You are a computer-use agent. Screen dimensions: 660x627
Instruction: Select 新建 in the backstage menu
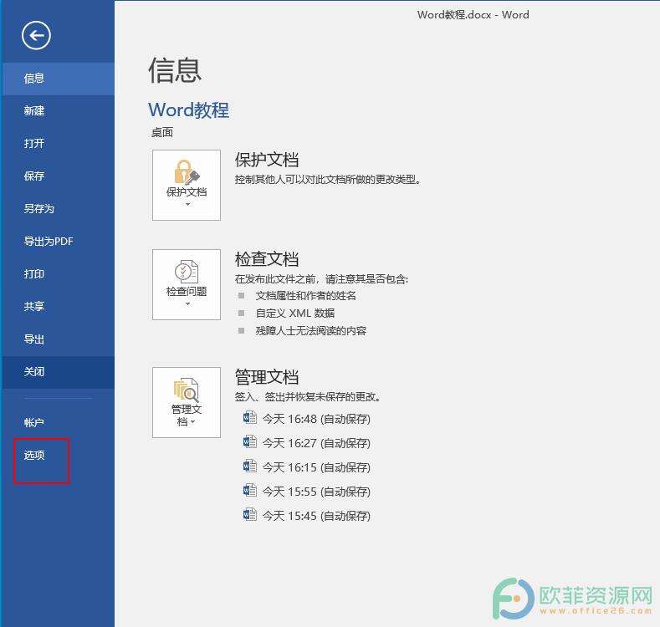(x=58, y=111)
